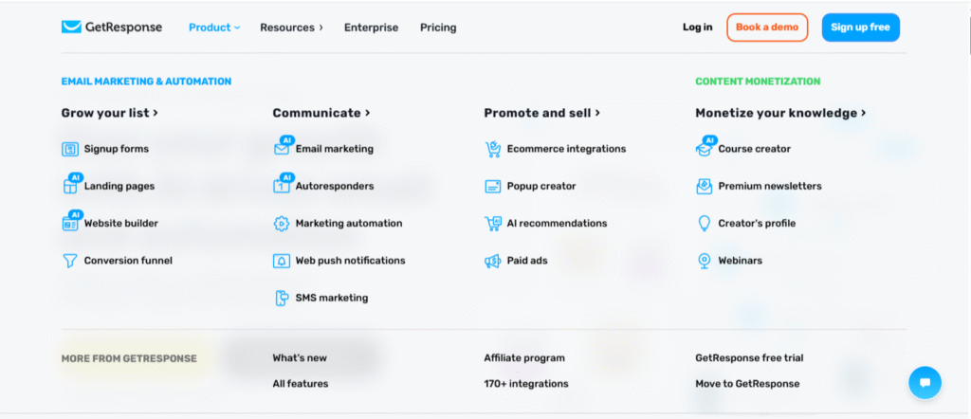Screen dimensions: 971x419
Task: Click the Web push notifications bell icon
Action: pyautogui.click(x=281, y=261)
